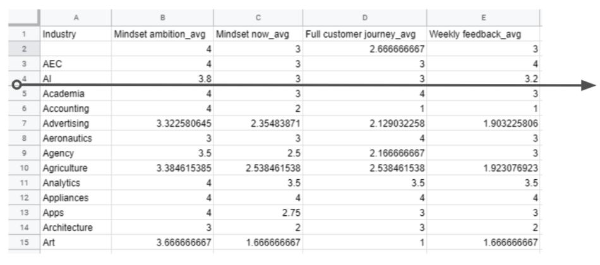This screenshot has height=265, width=600.
Task: Select the Aeronautics cell
Action: coord(75,138)
